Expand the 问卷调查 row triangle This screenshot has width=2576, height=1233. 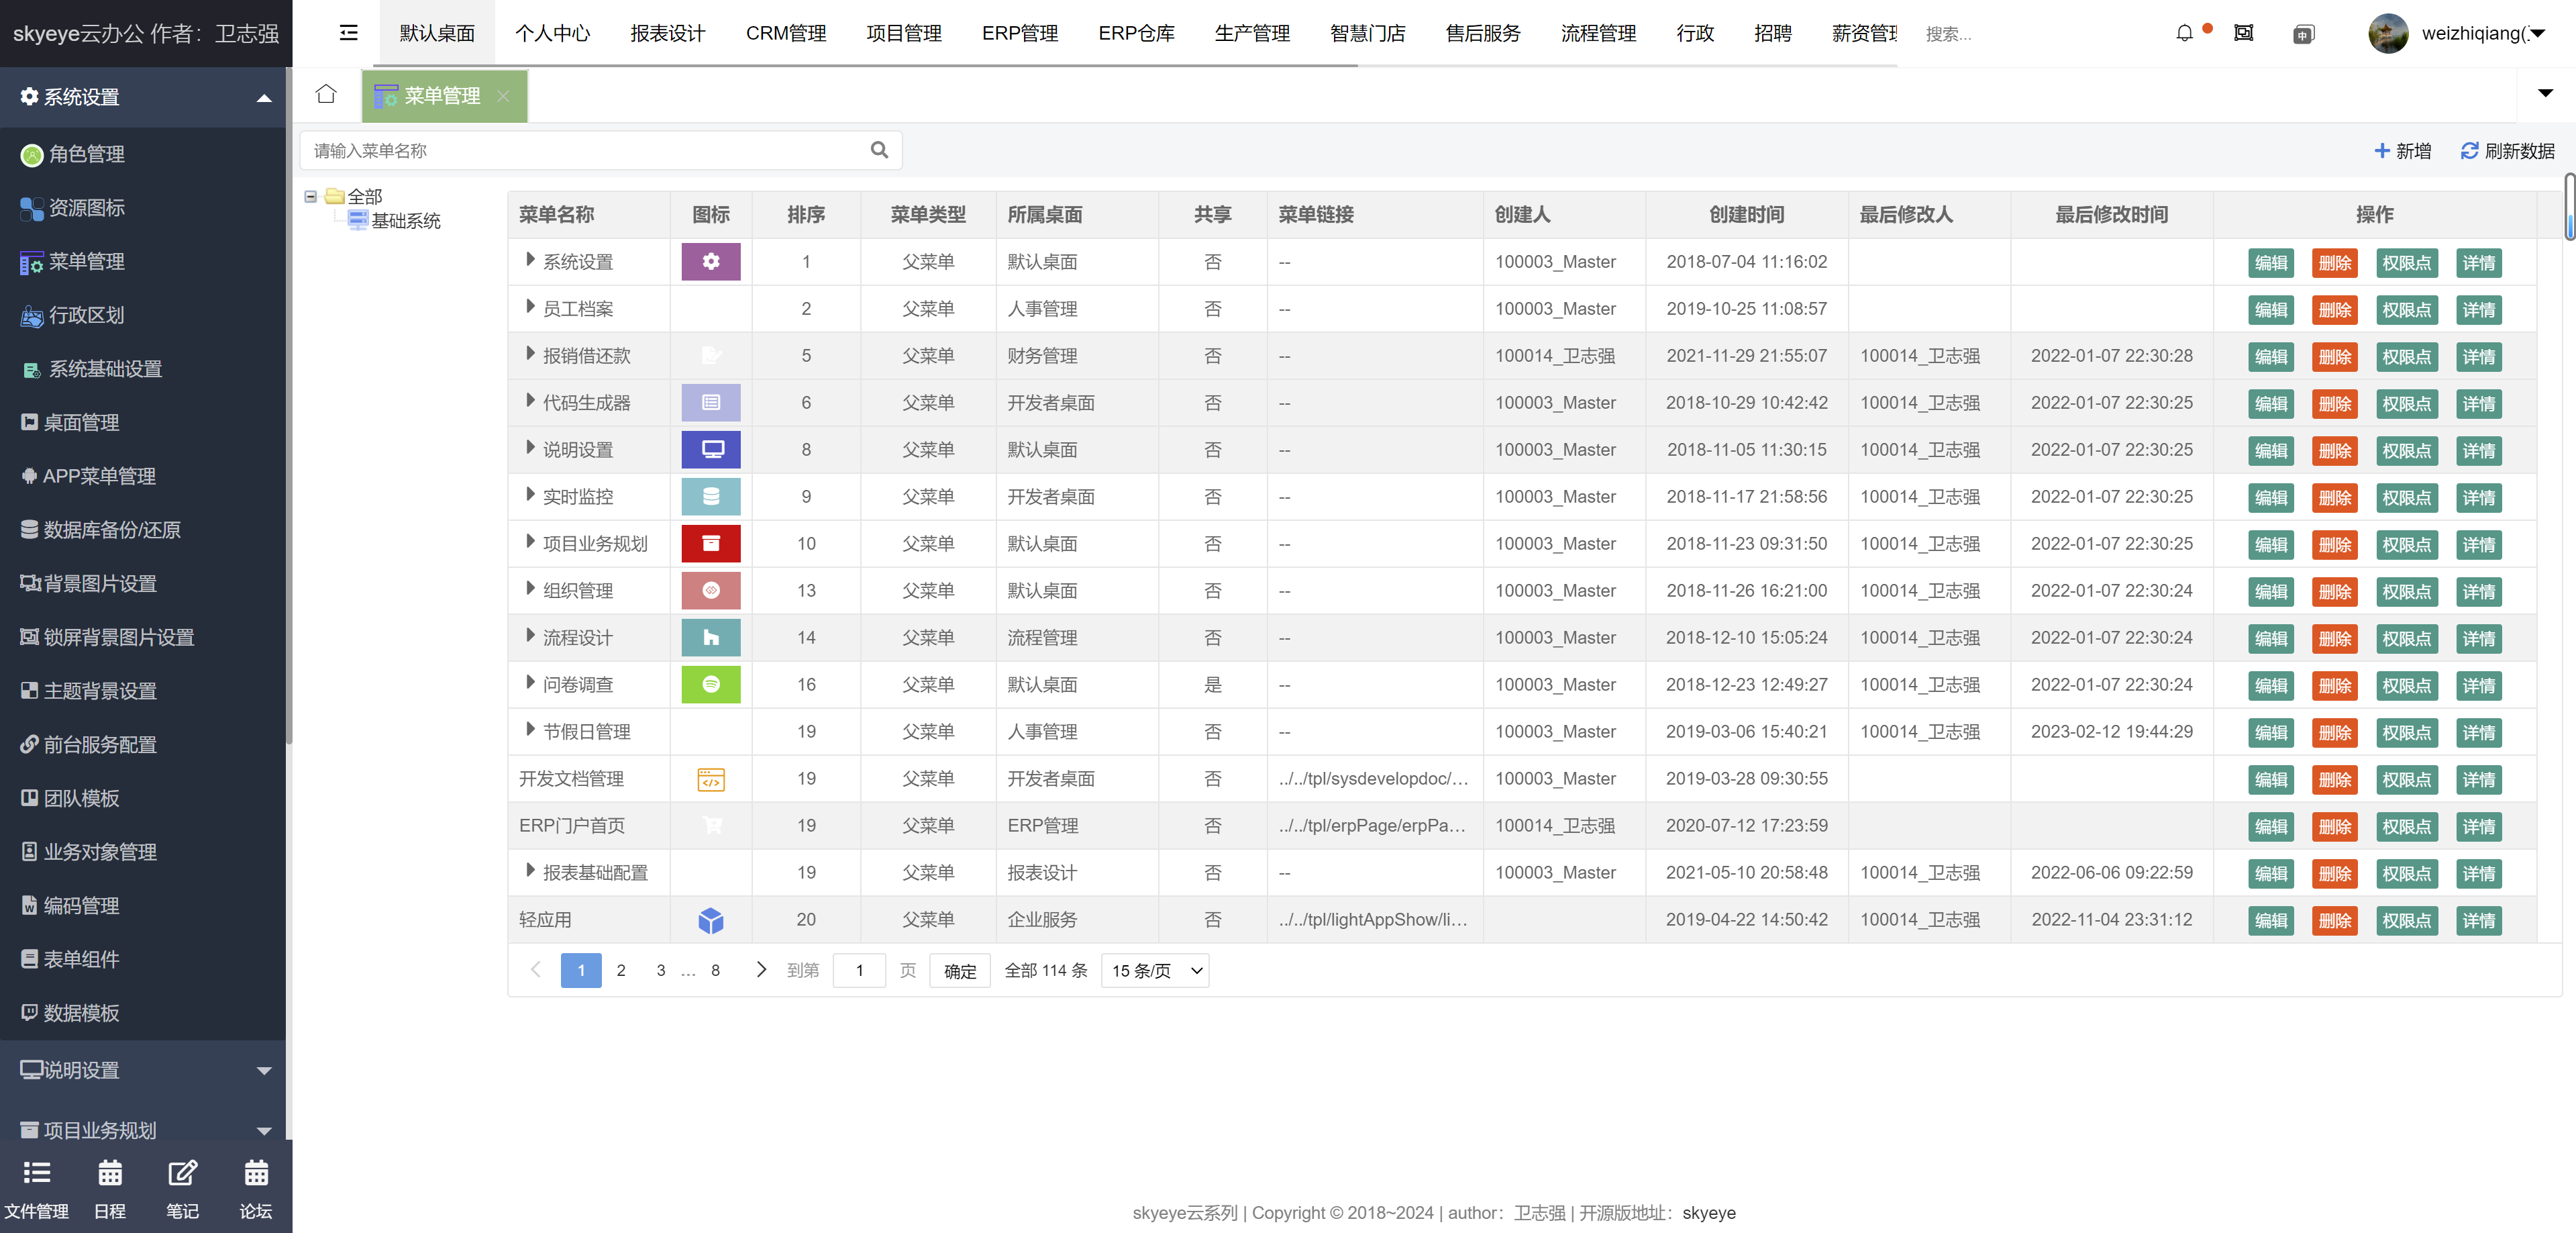(x=531, y=683)
